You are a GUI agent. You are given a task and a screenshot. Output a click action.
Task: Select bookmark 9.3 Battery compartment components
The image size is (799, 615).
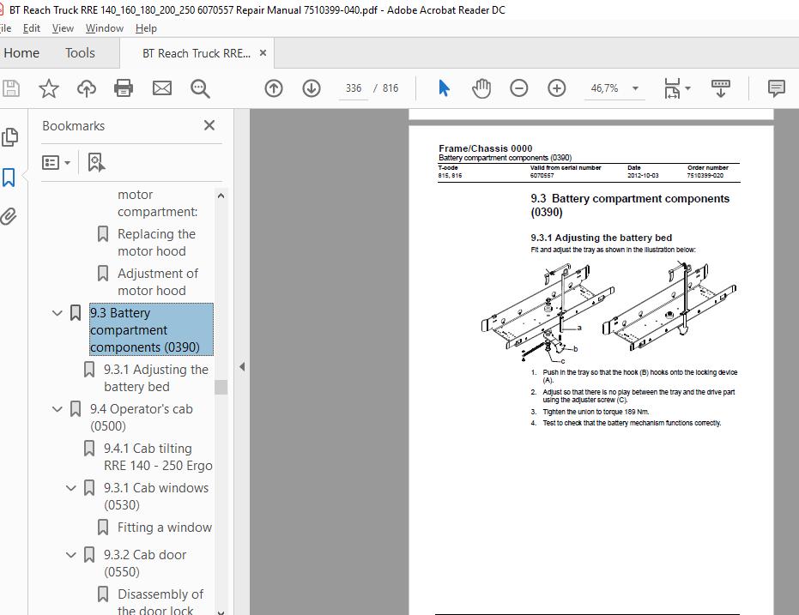click(151, 330)
